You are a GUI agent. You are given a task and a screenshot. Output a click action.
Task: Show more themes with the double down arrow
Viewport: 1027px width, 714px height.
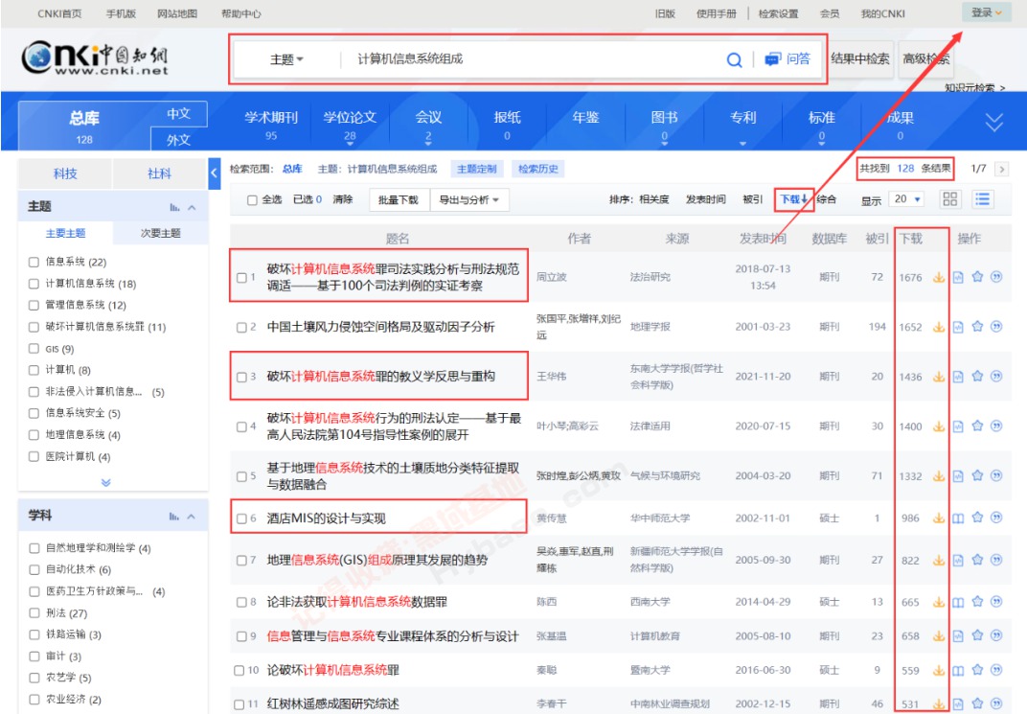point(106,483)
